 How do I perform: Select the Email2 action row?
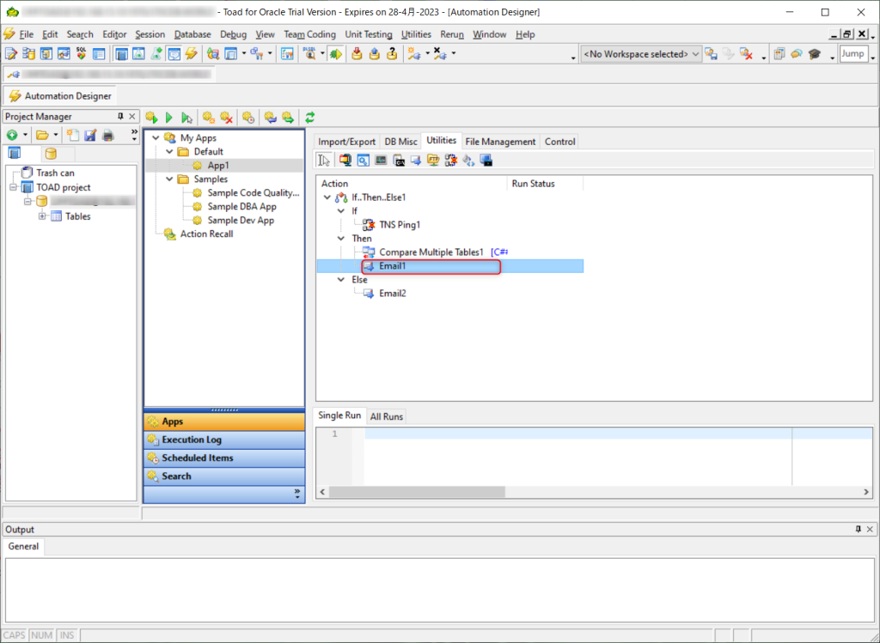point(392,294)
